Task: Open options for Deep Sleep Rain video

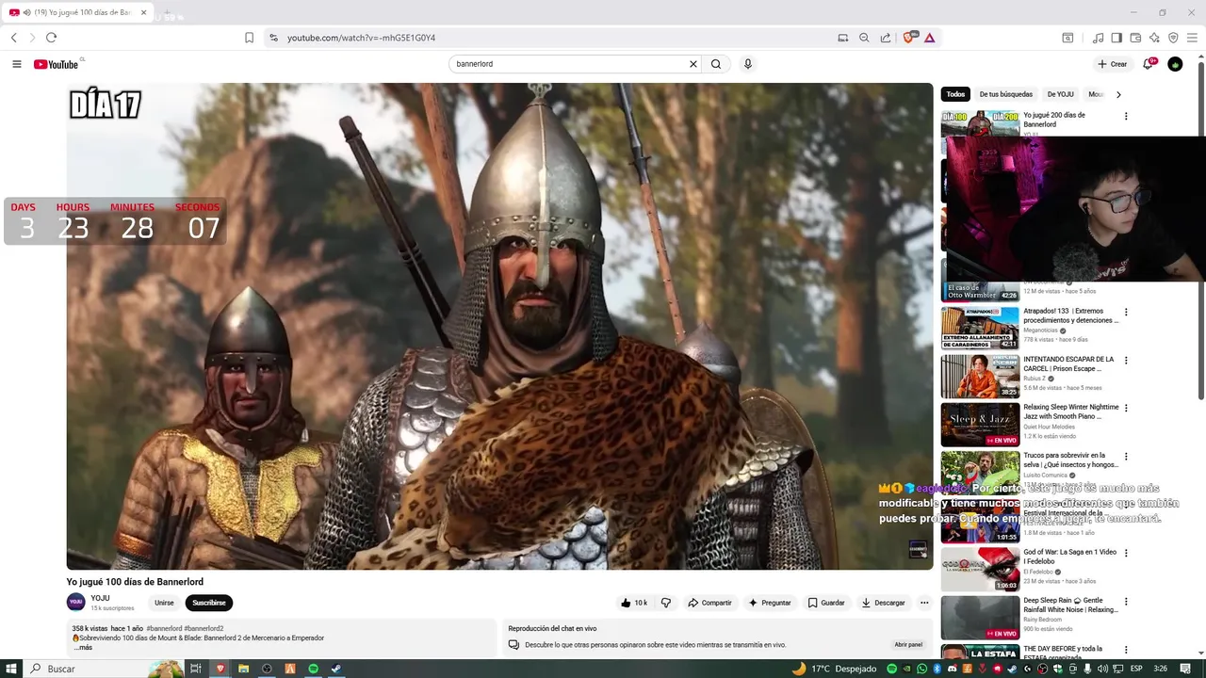Action: pyautogui.click(x=1126, y=602)
